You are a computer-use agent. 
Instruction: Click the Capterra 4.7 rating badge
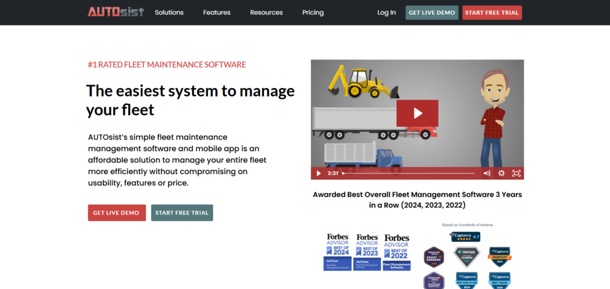(465, 237)
